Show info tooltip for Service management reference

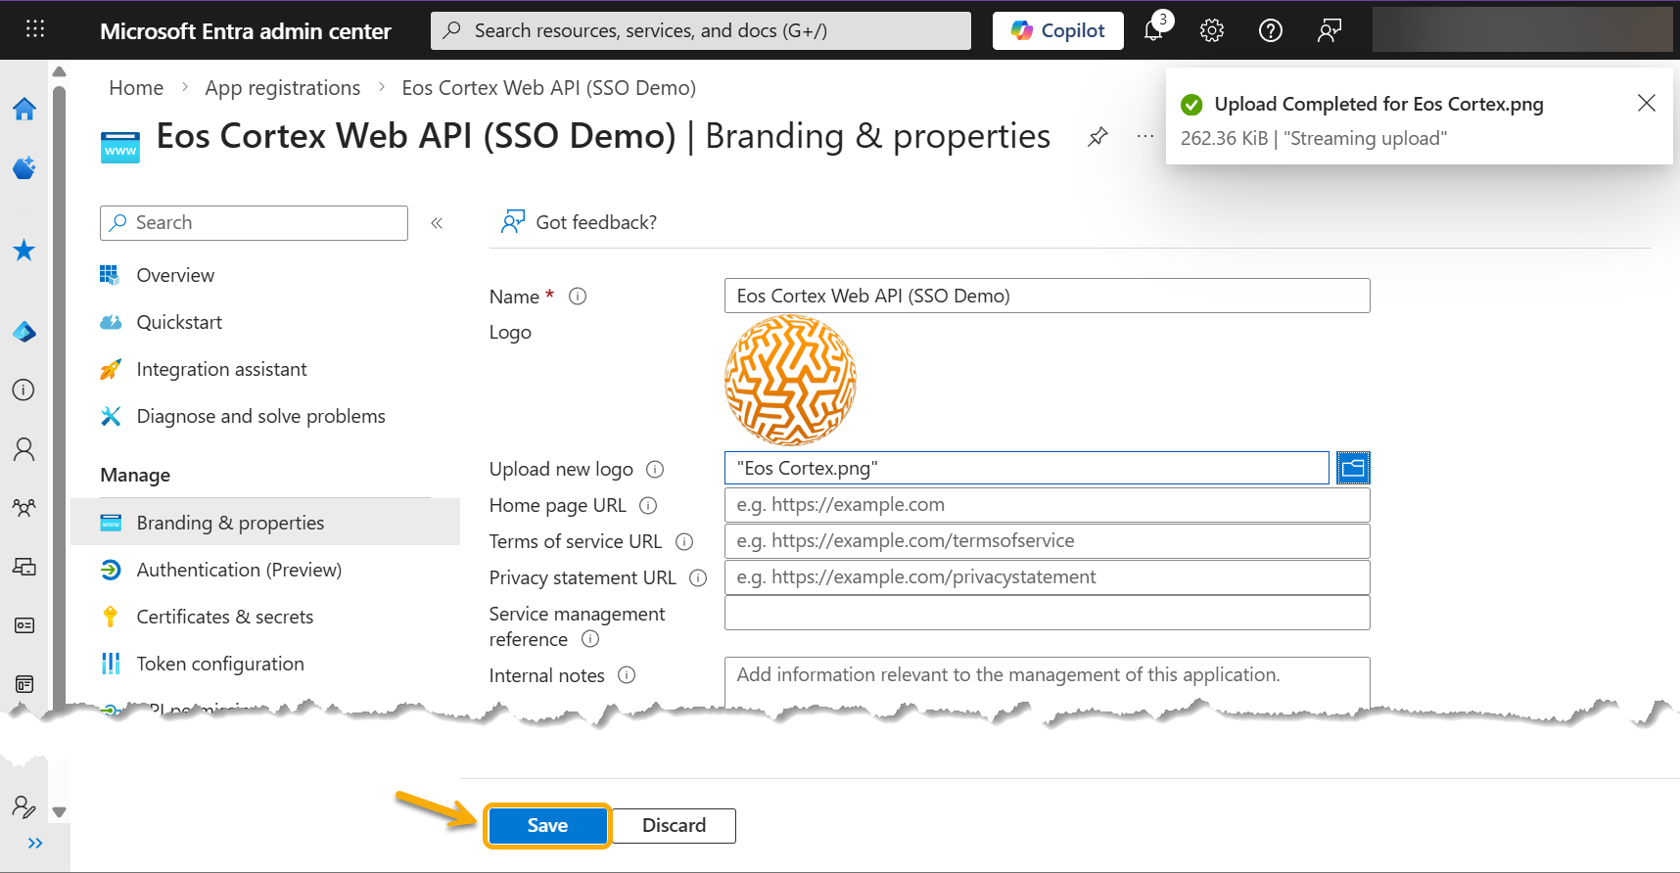pyautogui.click(x=590, y=639)
